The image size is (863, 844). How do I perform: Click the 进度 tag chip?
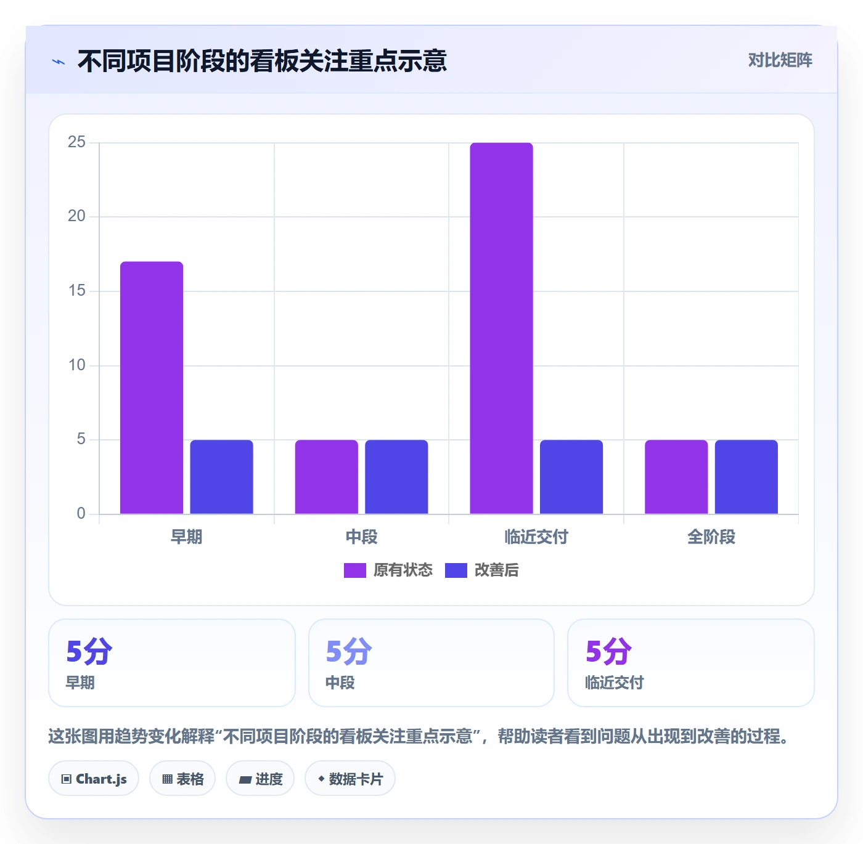pyautogui.click(x=260, y=779)
